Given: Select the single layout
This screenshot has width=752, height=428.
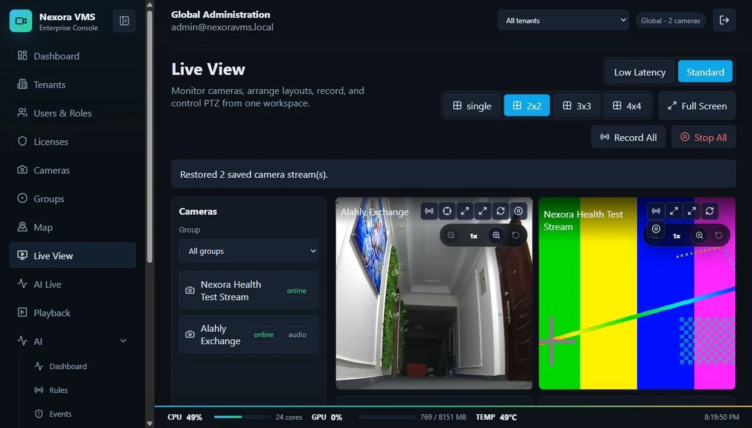Looking at the screenshot, I should point(472,106).
